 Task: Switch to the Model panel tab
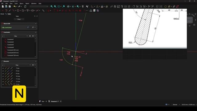click(2, 14)
